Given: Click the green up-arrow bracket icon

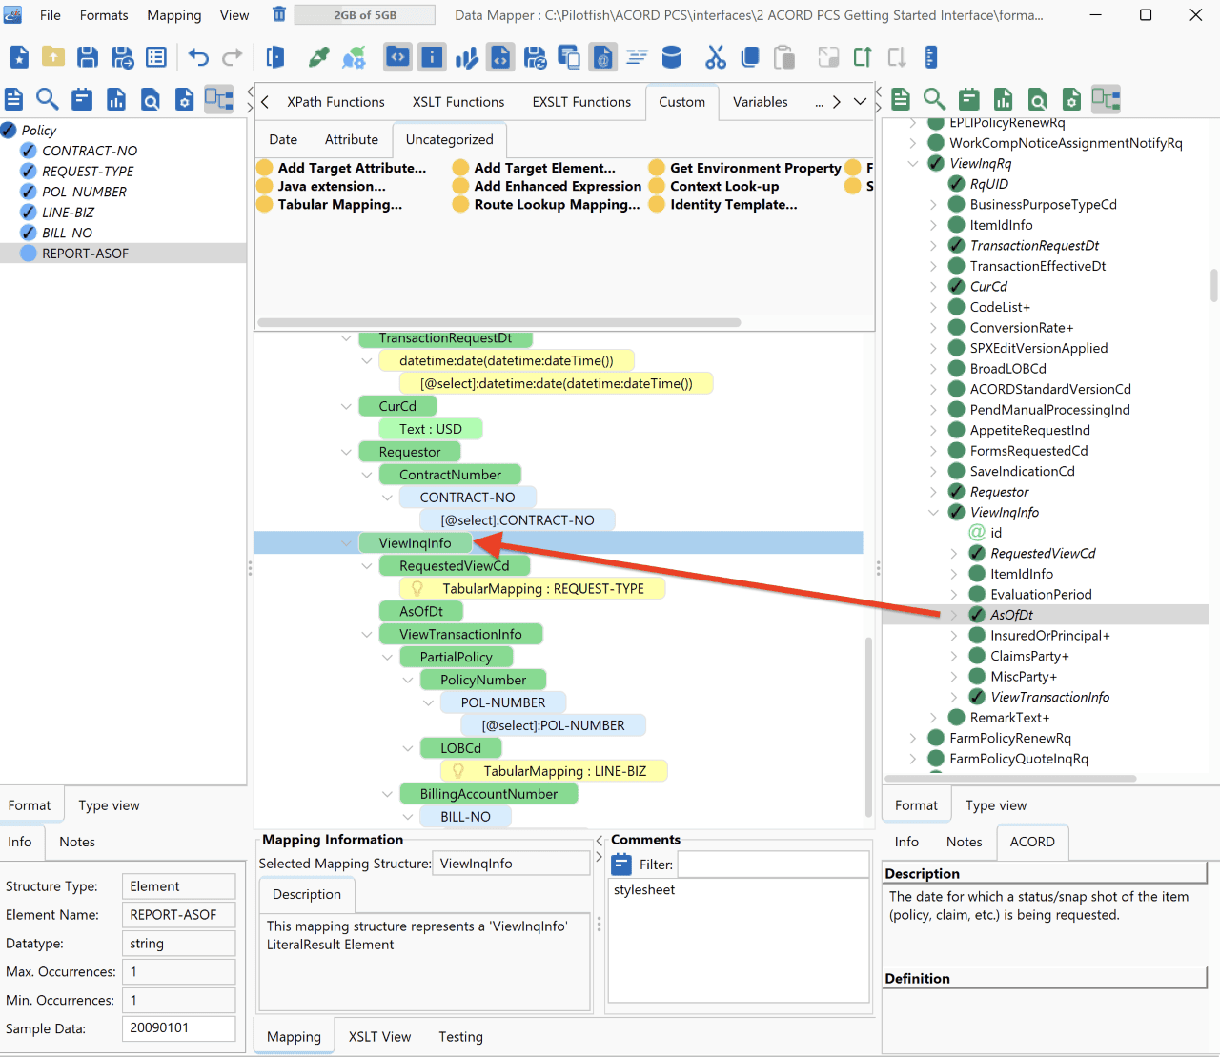Looking at the screenshot, I should 863,57.
